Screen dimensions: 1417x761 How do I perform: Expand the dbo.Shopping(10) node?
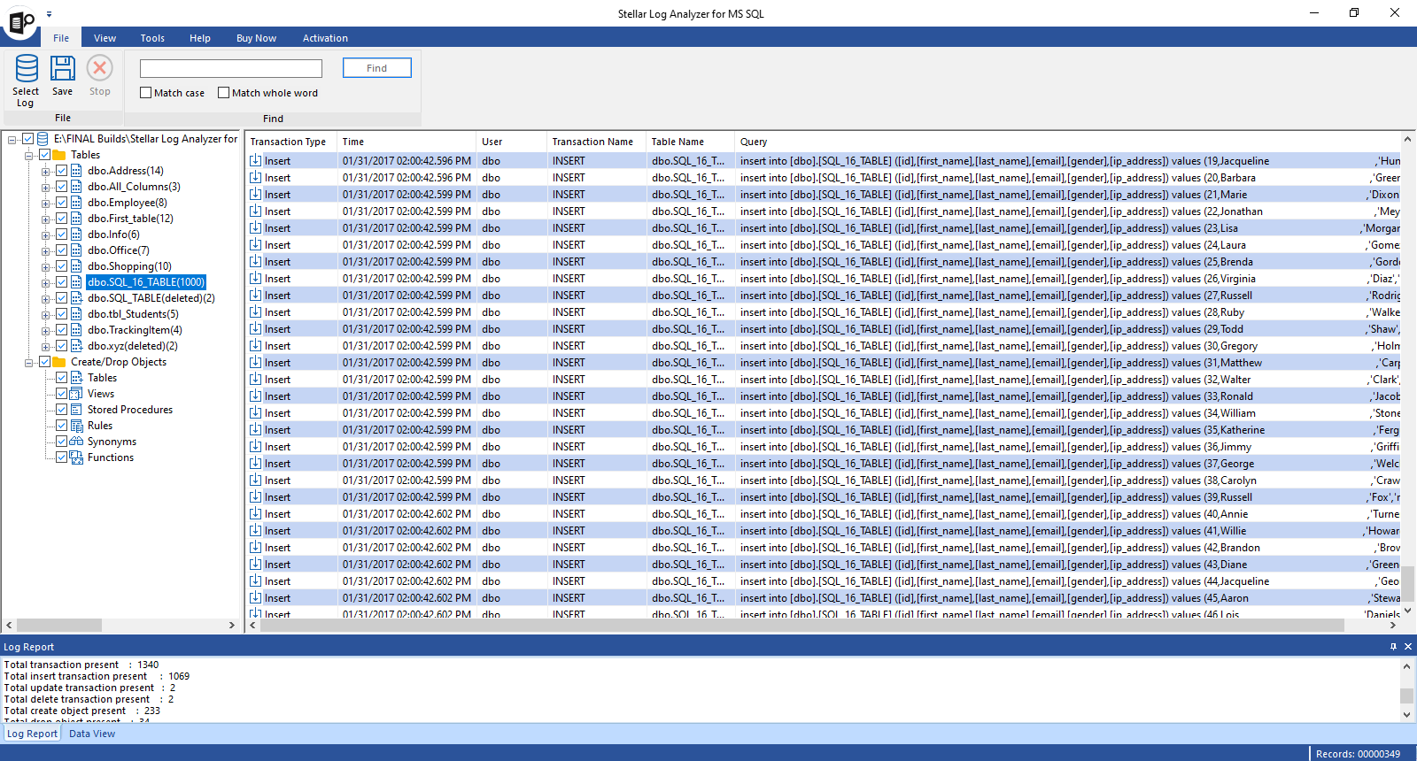(x=46, y=266)
